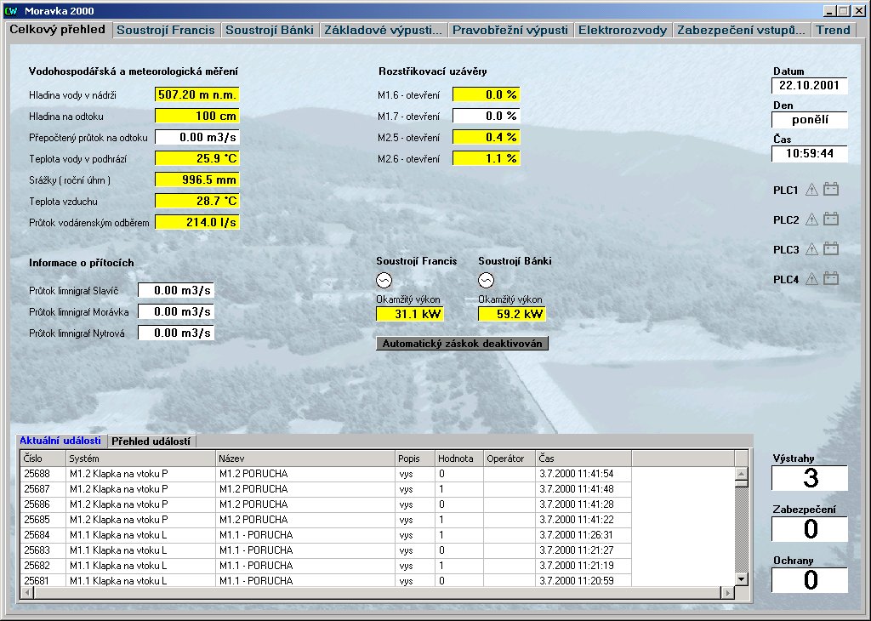Image resolution: width=871 pixels, height=621 pixels.
Task: Click the M2.6 otevření percentage field
Action: click(485, 158)
